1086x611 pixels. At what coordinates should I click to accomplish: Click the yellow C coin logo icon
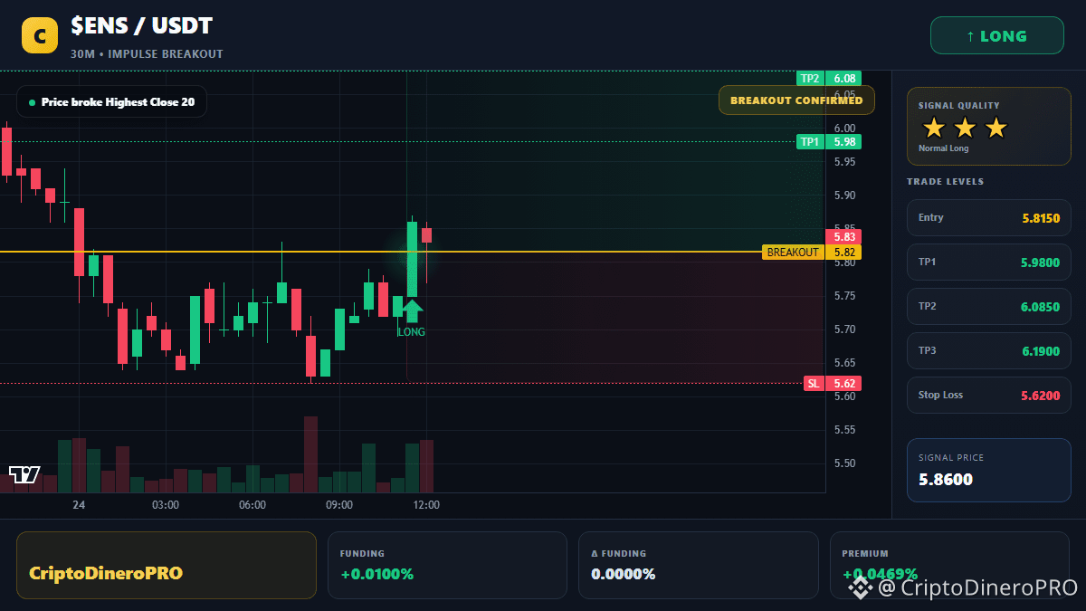[40, 36]
